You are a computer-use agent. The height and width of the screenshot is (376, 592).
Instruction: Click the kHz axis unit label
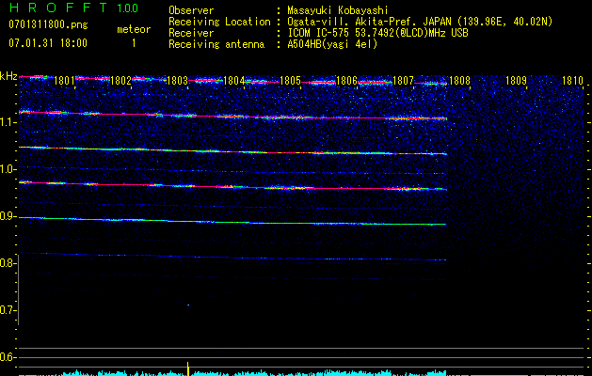pyautogui.click(x=8, y=76)
